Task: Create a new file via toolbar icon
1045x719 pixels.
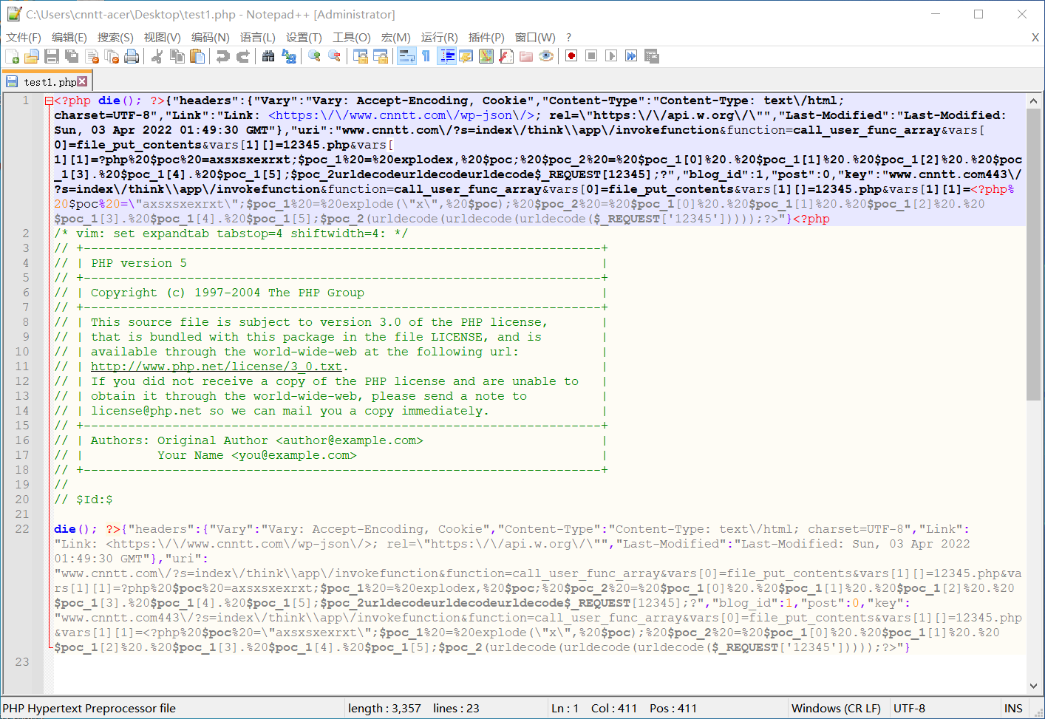Action: click(x=12, y=56)
